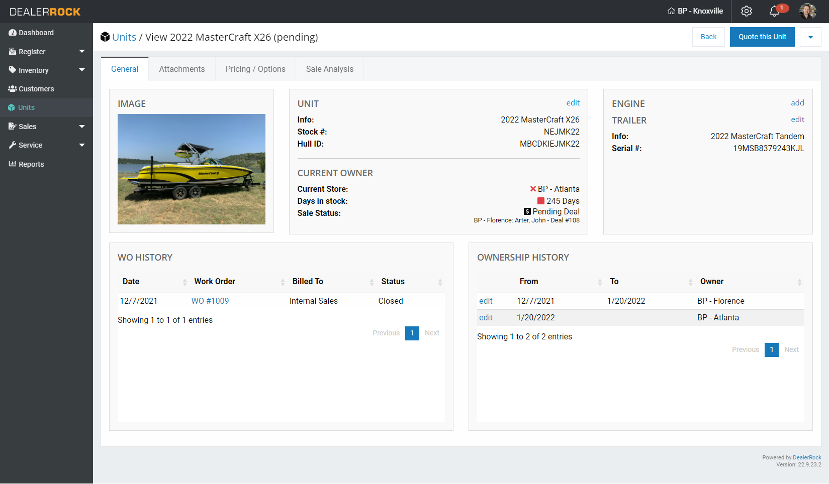
Task: Switch to the Attachments tab
Action: (x=181, y=69)
